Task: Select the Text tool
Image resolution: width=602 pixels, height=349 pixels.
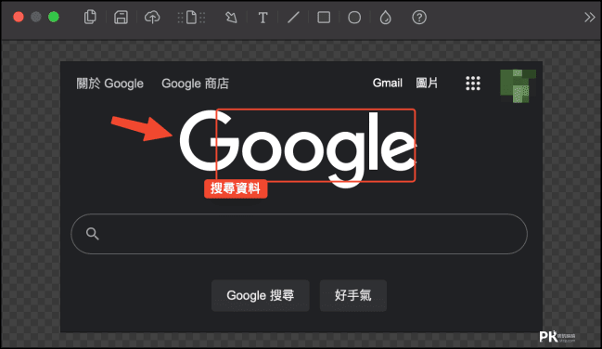Action: tap(263, 18)
